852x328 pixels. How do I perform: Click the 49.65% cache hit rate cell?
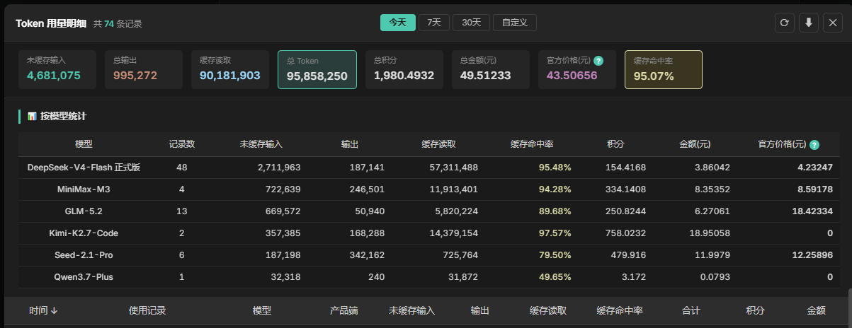point(555,277)
